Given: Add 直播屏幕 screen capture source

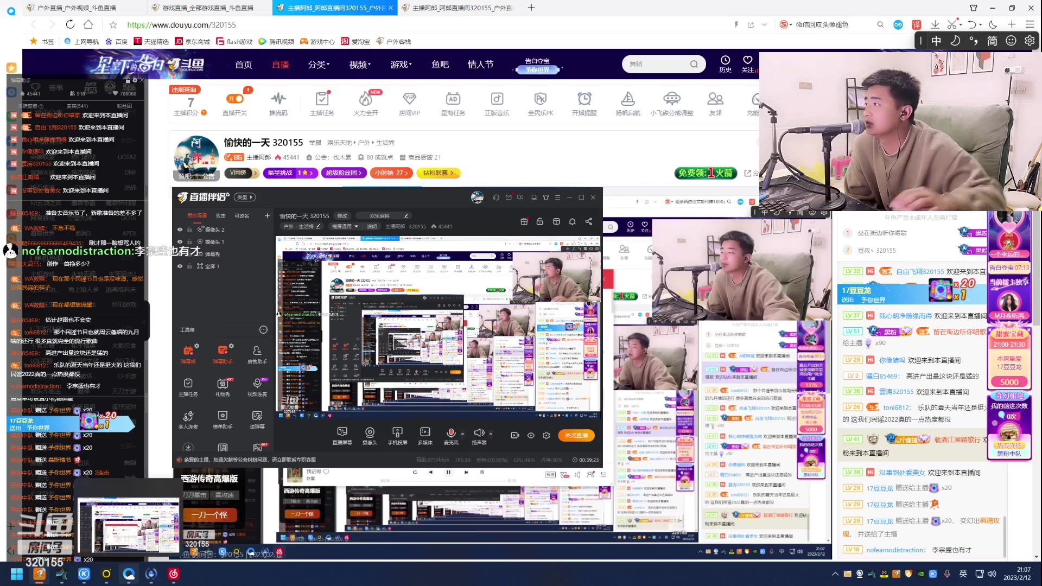Looking at the screenshot, I should 342,436.
